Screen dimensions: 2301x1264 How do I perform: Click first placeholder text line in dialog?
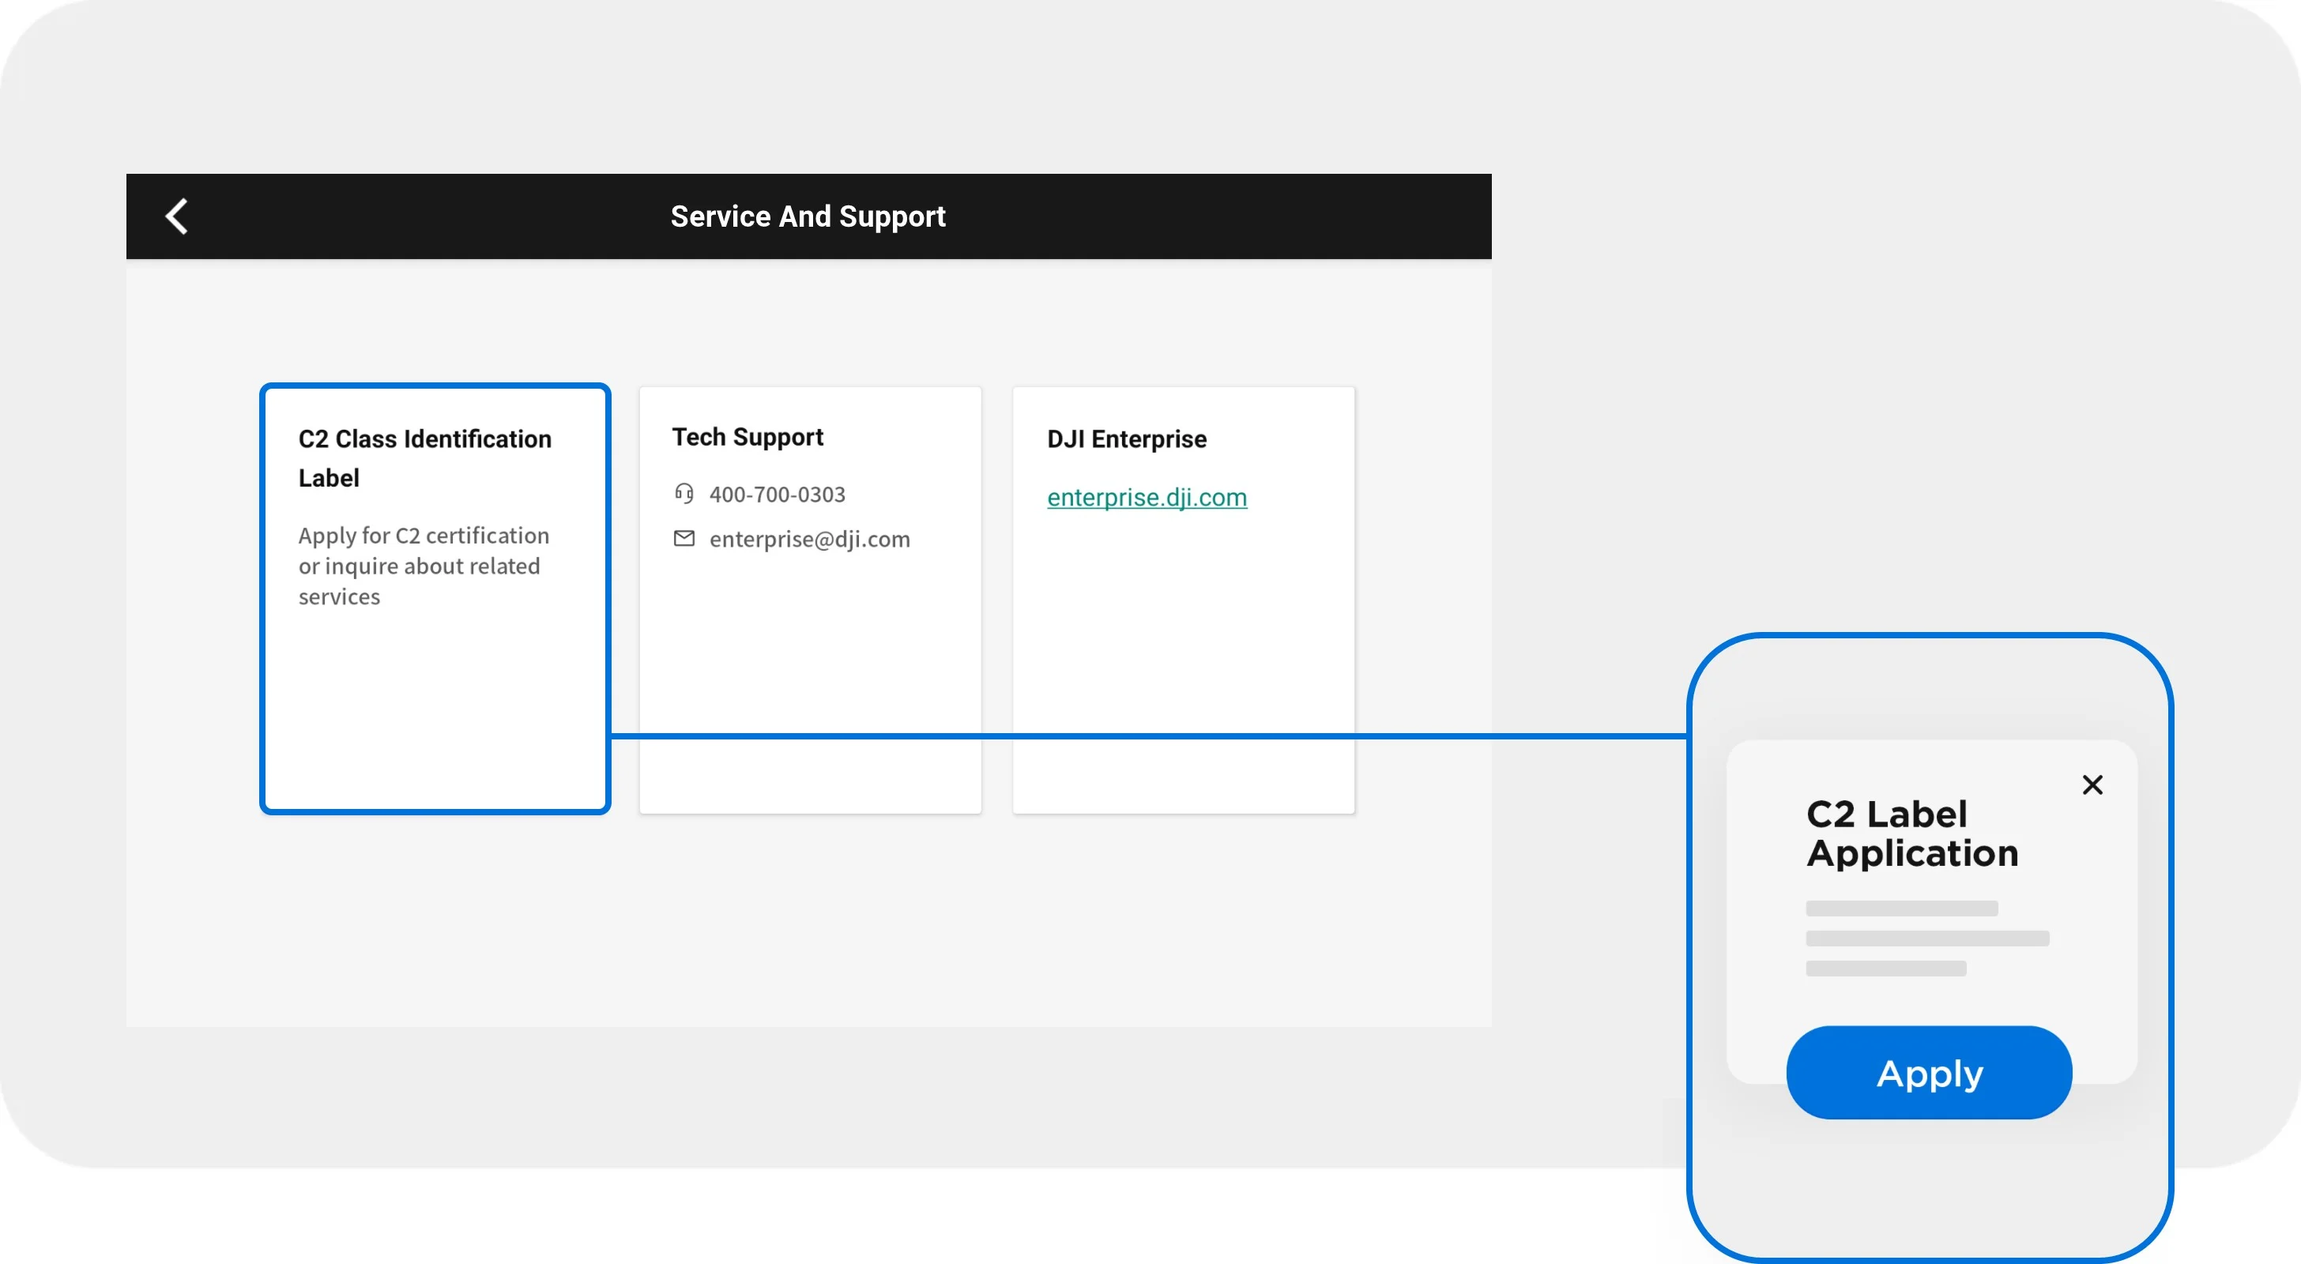1901,908
